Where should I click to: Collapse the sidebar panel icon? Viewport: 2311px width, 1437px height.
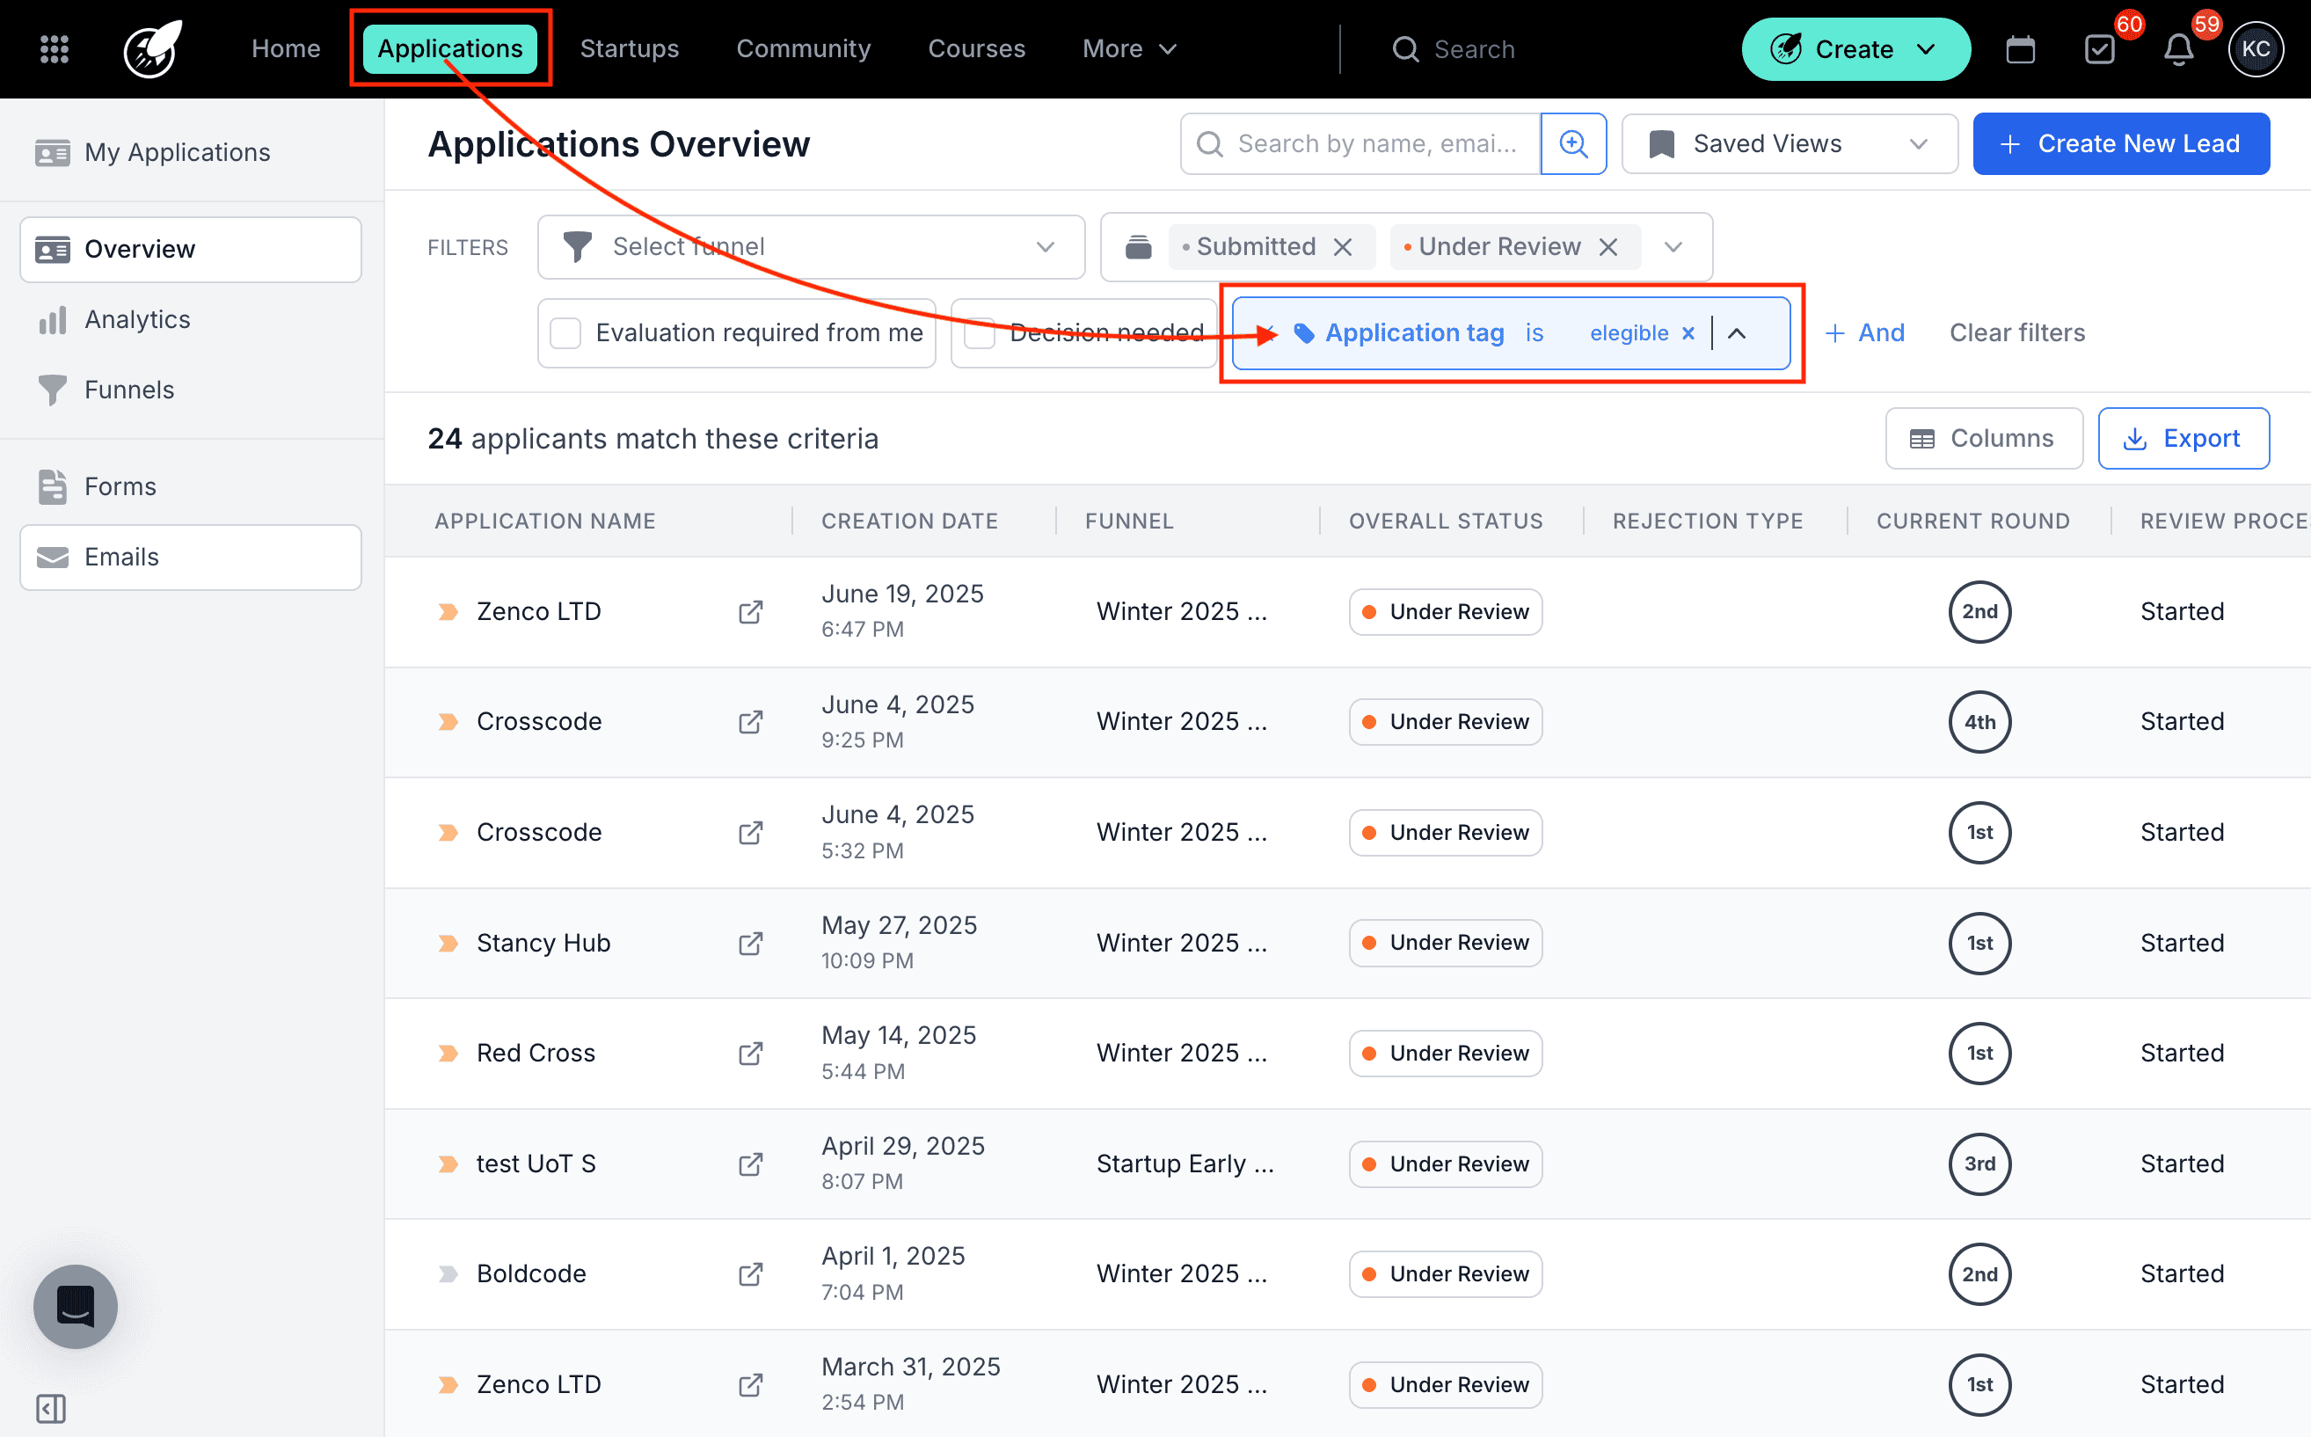51,1407
